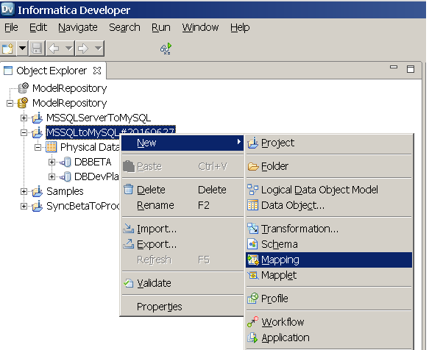The width and height of the screenshot is (429, 350).
Task: Click the Samples project icon
Action: tap(38, 191)
